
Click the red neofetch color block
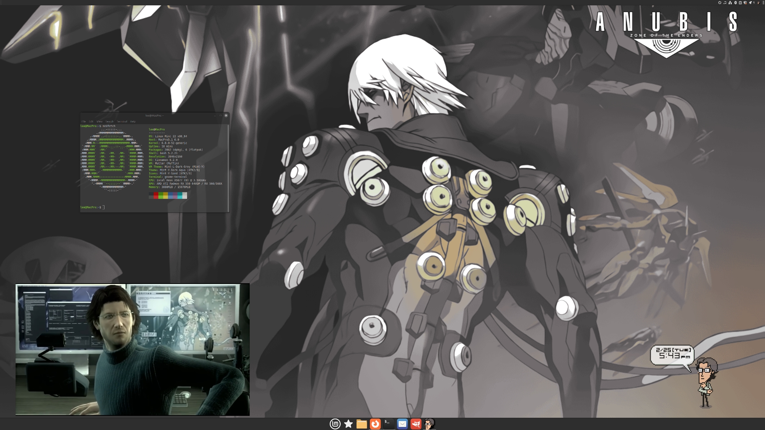156,195
